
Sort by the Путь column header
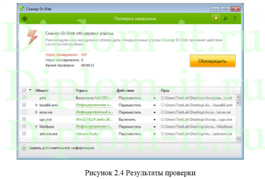[197, 91]
